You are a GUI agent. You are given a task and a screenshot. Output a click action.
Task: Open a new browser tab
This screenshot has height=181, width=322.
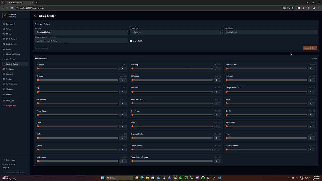click(x=36, y=3)
